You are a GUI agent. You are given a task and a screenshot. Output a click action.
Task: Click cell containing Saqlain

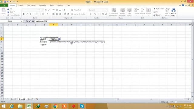[x=45, y=42]
